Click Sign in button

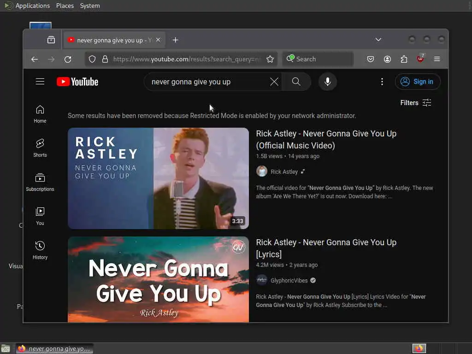coord(418,82)
